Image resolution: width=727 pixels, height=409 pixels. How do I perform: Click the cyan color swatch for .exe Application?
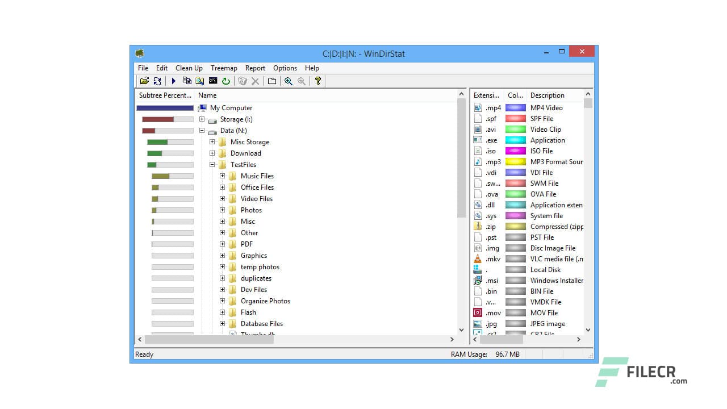[515, 140]
